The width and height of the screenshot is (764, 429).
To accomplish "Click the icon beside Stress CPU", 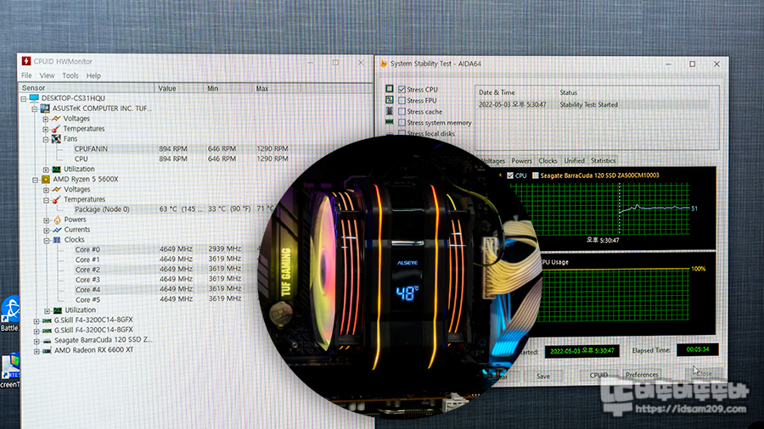I will pos(390,89).
